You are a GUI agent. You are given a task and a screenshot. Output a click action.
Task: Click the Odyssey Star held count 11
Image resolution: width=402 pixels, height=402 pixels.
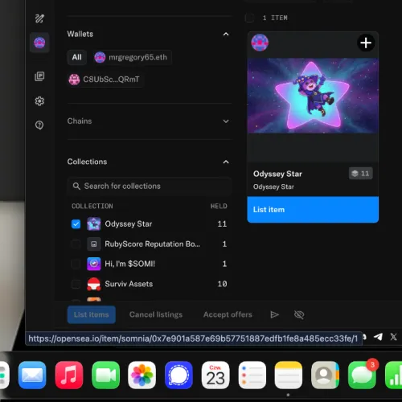[x=222, y=224]
